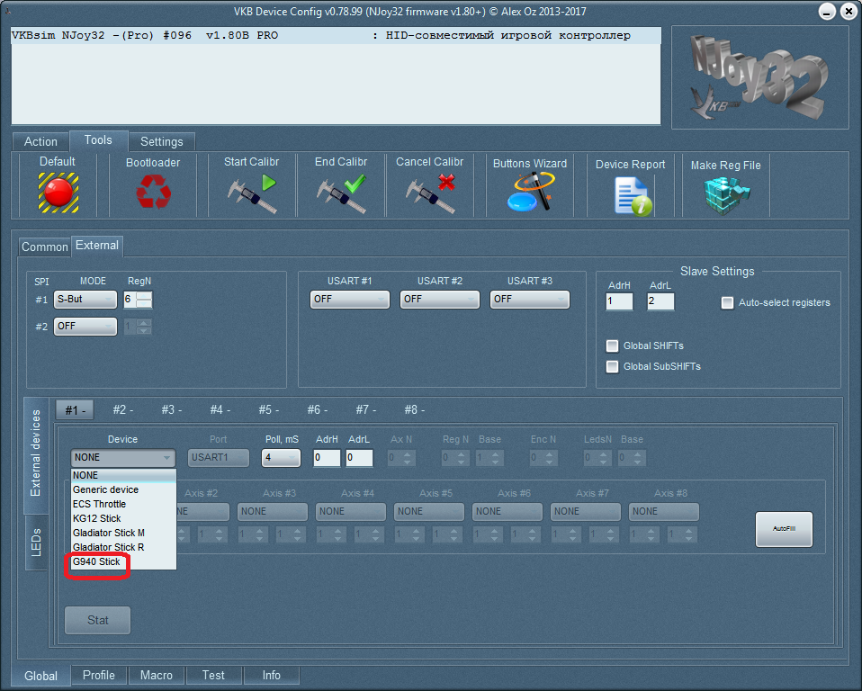The height and width of the screenshot is (691, 862).
Task: Open SPI #1 mode dropdown showing S-But
Action: (x=85, y=300)
